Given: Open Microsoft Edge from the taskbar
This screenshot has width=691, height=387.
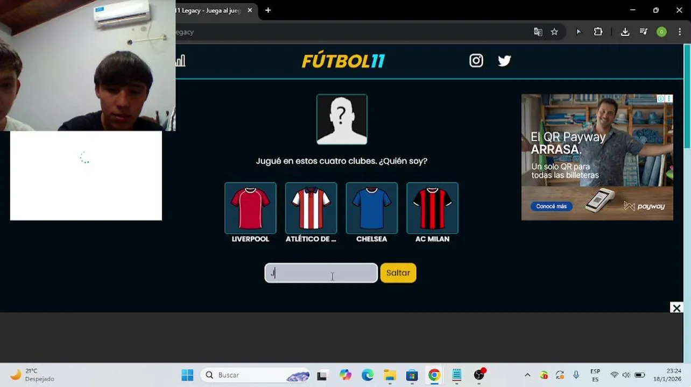Looking at the screenshot, I should pyautogui.click(x=368, y=375).
